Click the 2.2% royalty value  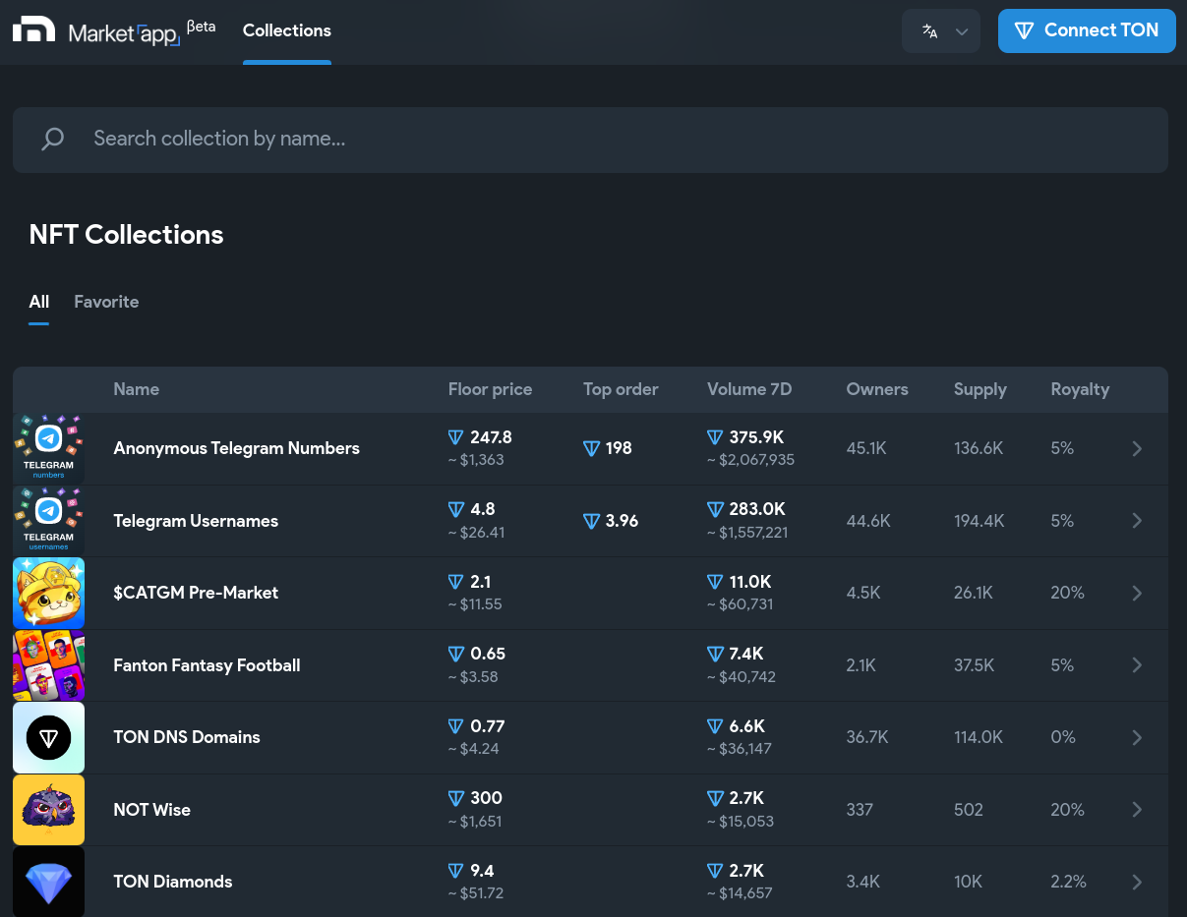click(1068, 882)
